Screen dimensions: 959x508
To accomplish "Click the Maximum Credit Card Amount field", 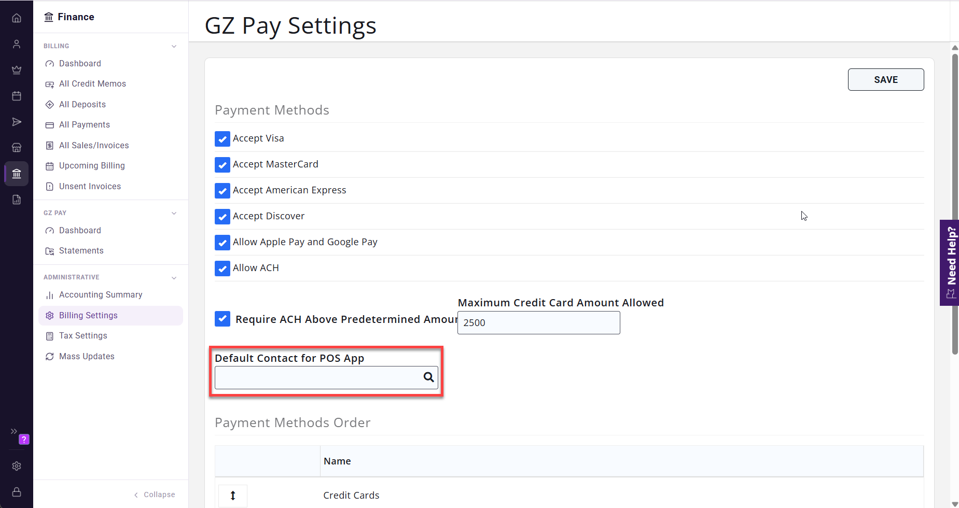I will [x=539, y=322].
